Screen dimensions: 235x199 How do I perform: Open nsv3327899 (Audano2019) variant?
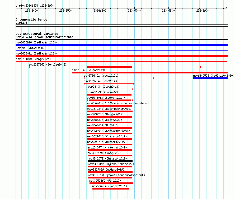tap(106, 170)
